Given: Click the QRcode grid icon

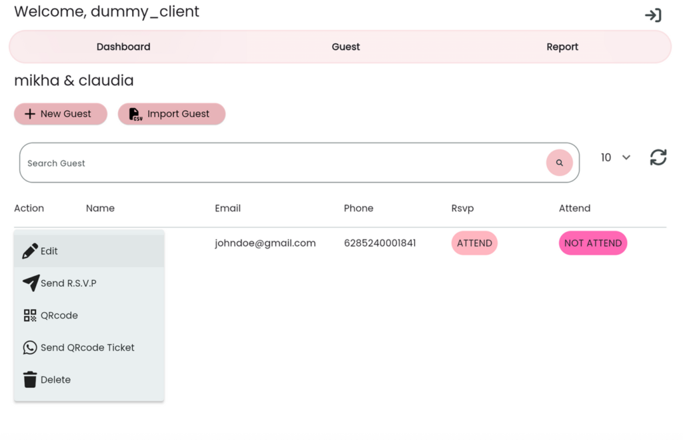Looking at the screenshot, I should pos(30,315).
